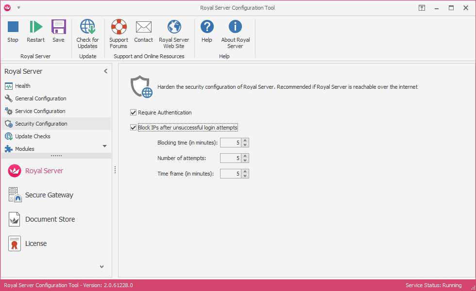The image size is (476, 291).
Task: Click the Blocking time value field
Action: coord(231,143)
